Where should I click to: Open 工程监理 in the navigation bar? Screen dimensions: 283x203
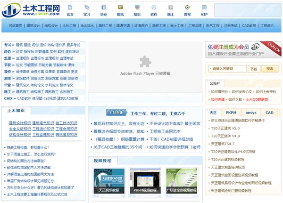195,25
